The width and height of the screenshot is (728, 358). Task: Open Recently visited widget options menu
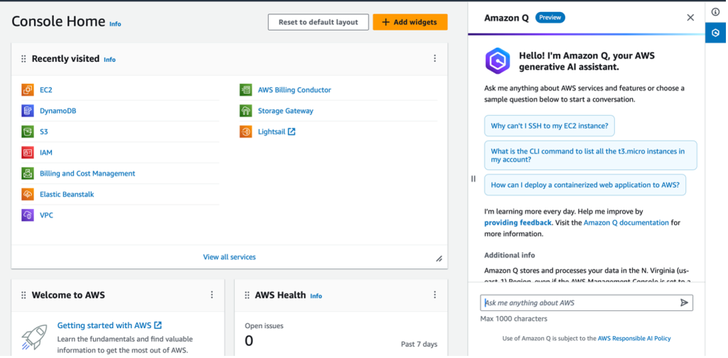[x=435, y=59]
